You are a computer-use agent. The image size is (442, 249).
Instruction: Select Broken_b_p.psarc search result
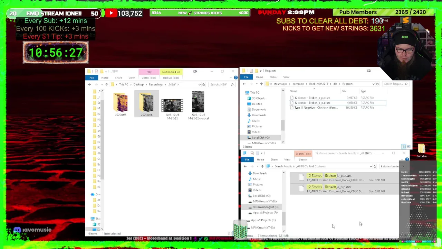click(344, 178)
